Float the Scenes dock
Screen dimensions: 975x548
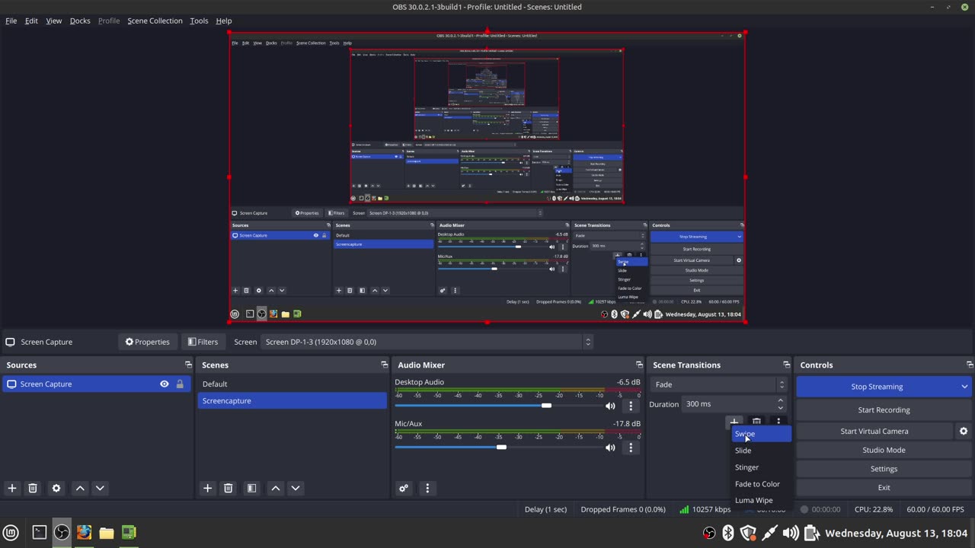(x=384, y=365)
